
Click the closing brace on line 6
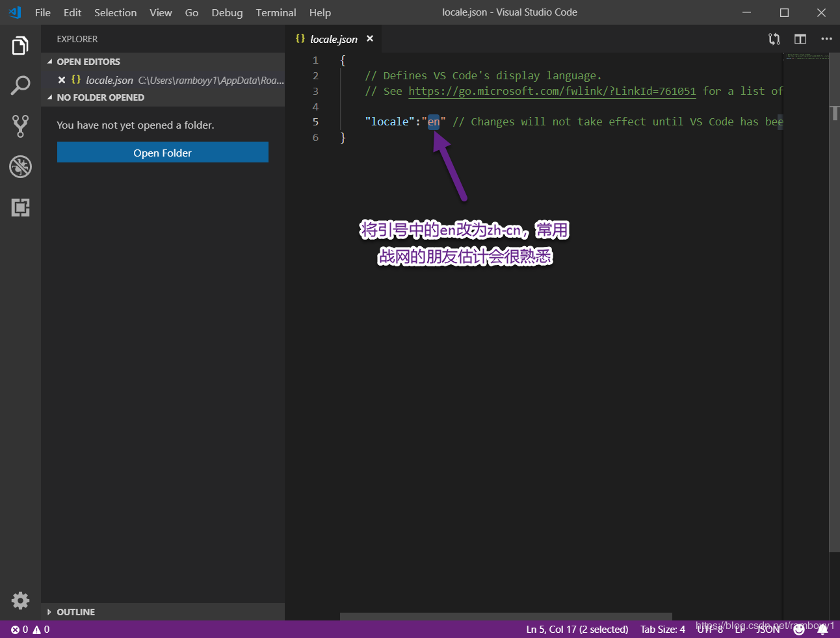point(343,137)
